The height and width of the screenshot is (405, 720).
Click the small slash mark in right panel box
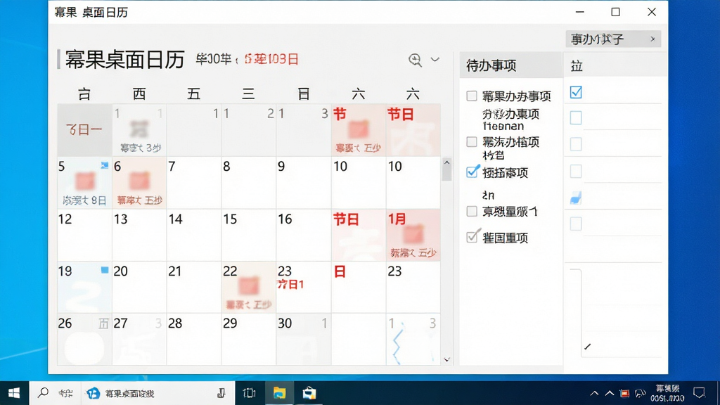588,347
